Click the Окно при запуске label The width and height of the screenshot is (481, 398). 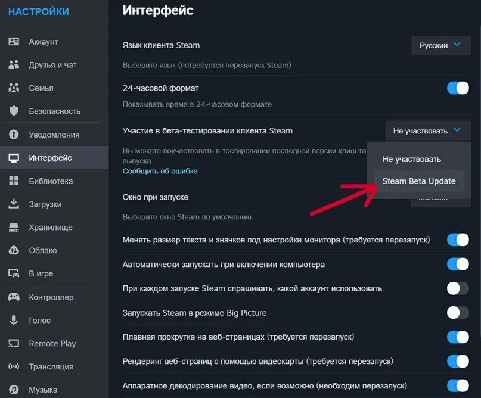(x=155, y=197)
